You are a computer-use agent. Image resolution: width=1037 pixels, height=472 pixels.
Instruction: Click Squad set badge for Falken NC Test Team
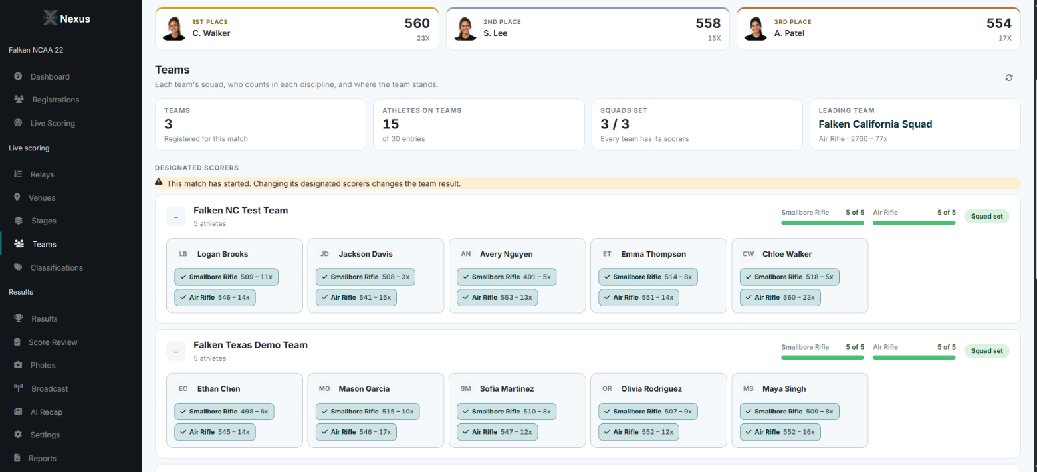click(986, 216)
